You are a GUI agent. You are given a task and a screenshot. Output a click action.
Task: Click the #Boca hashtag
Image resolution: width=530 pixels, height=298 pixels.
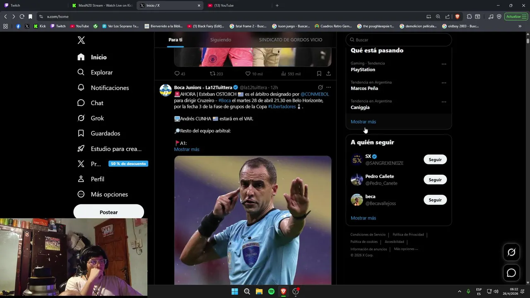[224, 101]
